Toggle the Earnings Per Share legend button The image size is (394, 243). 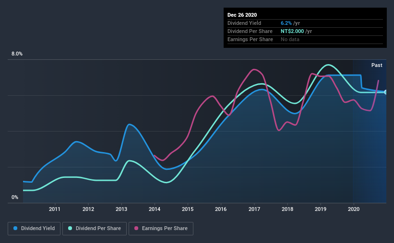161,229
